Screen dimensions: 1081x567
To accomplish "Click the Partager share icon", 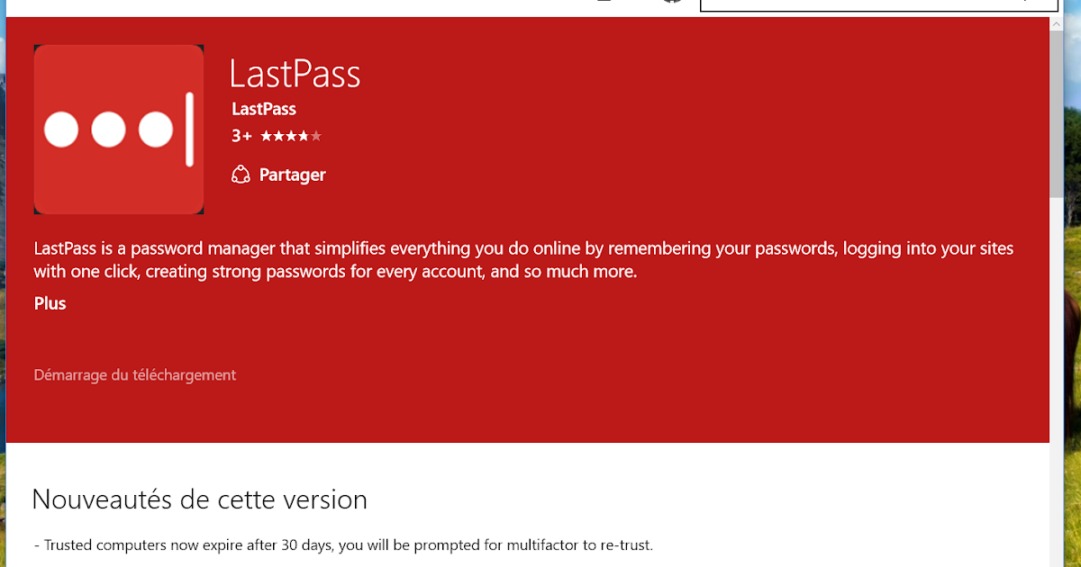I will pyautogui.click(x=241, y=174).
